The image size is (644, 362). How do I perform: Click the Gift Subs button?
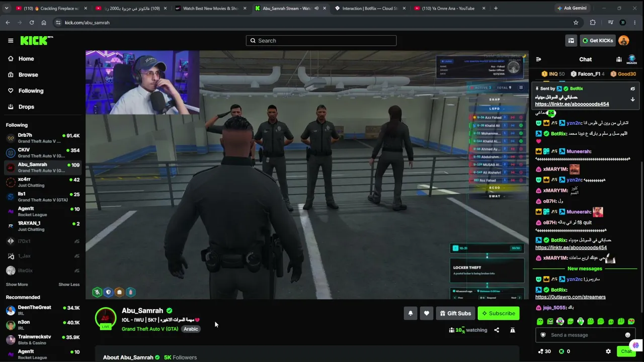pyautogui.click(x=455, y=313)
